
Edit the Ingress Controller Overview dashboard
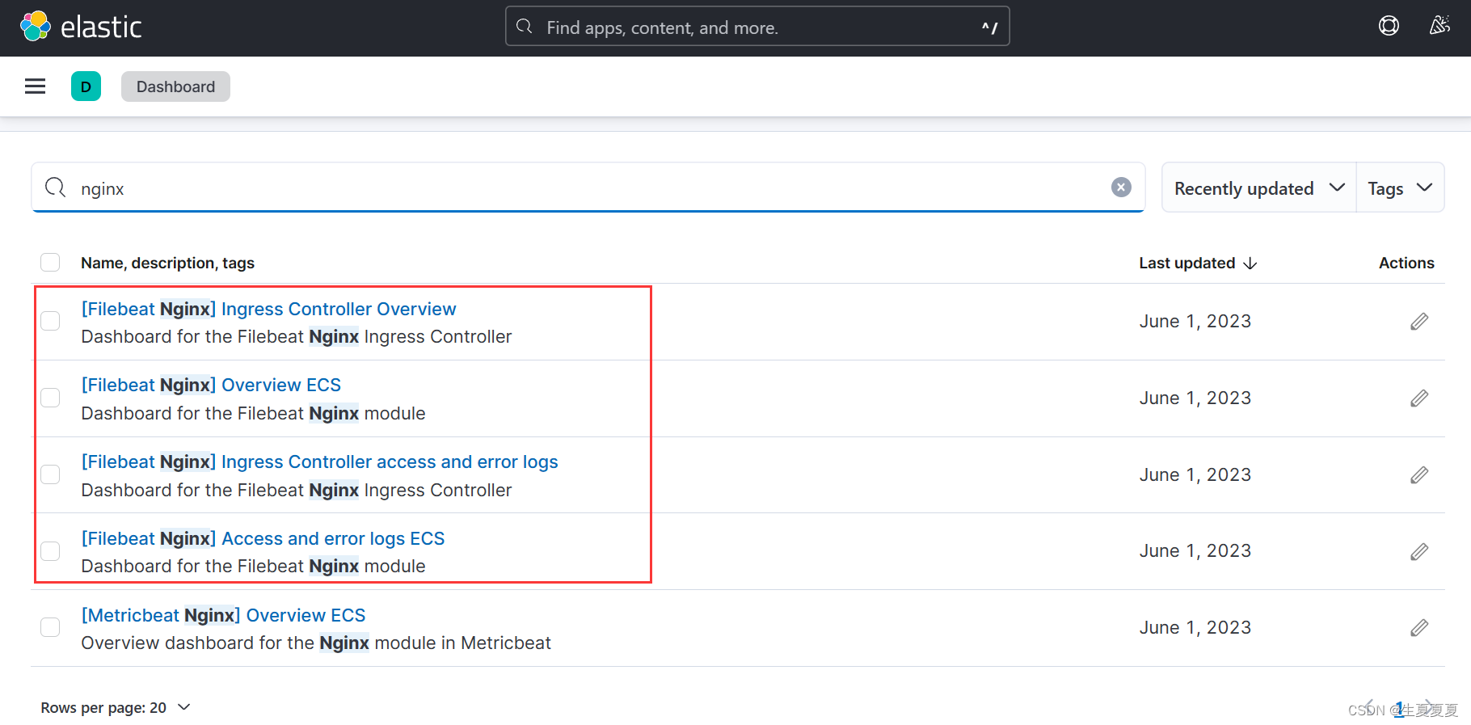click(x=1419, y=322)
